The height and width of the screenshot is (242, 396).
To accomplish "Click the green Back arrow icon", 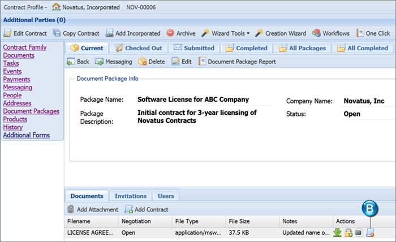I will click(x=71, y=62).
